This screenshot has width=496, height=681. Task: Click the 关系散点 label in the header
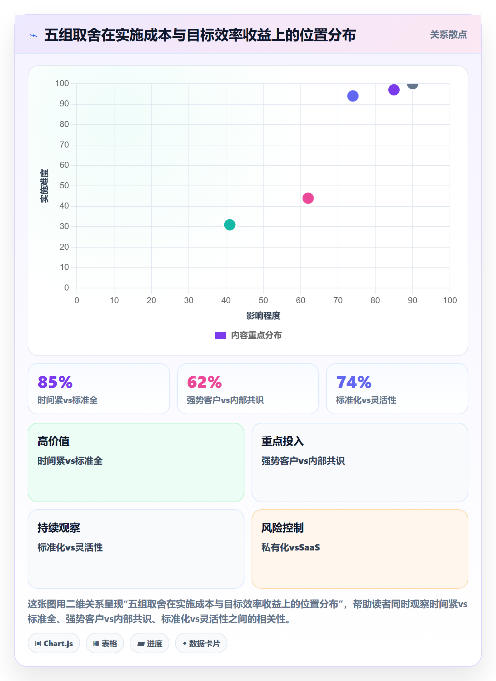click(x=448, y=35)
